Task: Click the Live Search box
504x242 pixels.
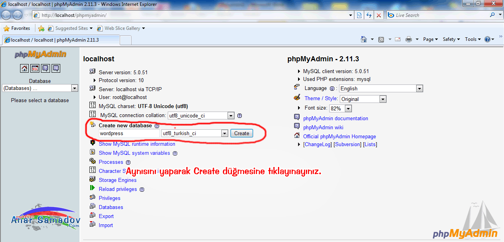Action: (x=437, y=15)
